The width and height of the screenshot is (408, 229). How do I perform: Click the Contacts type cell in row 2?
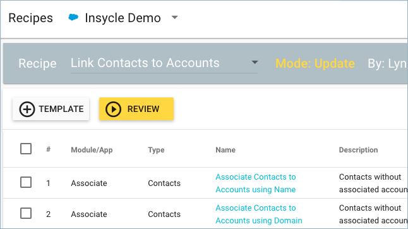[164, 214]
